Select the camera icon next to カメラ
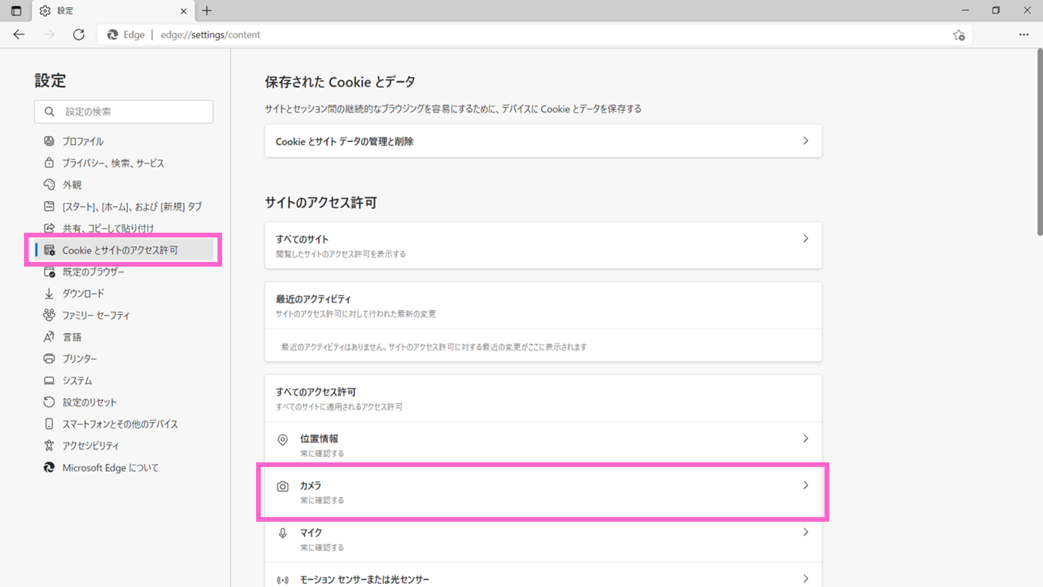 [283, 486]
